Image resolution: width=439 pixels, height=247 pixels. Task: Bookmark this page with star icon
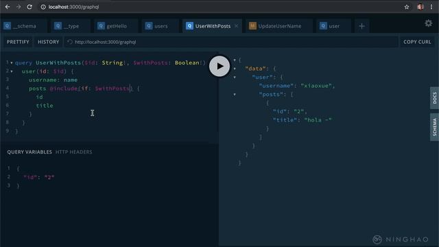pyautogui.click(x=407, y=7)
